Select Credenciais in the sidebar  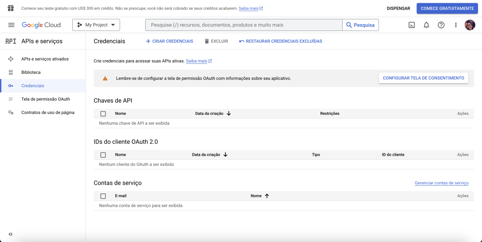pyautogui.click(x=43, y=86)
